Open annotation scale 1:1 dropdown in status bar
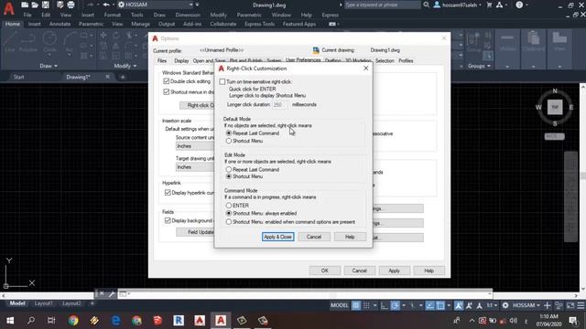Viewport: 586px width, 329px height. 492,305
